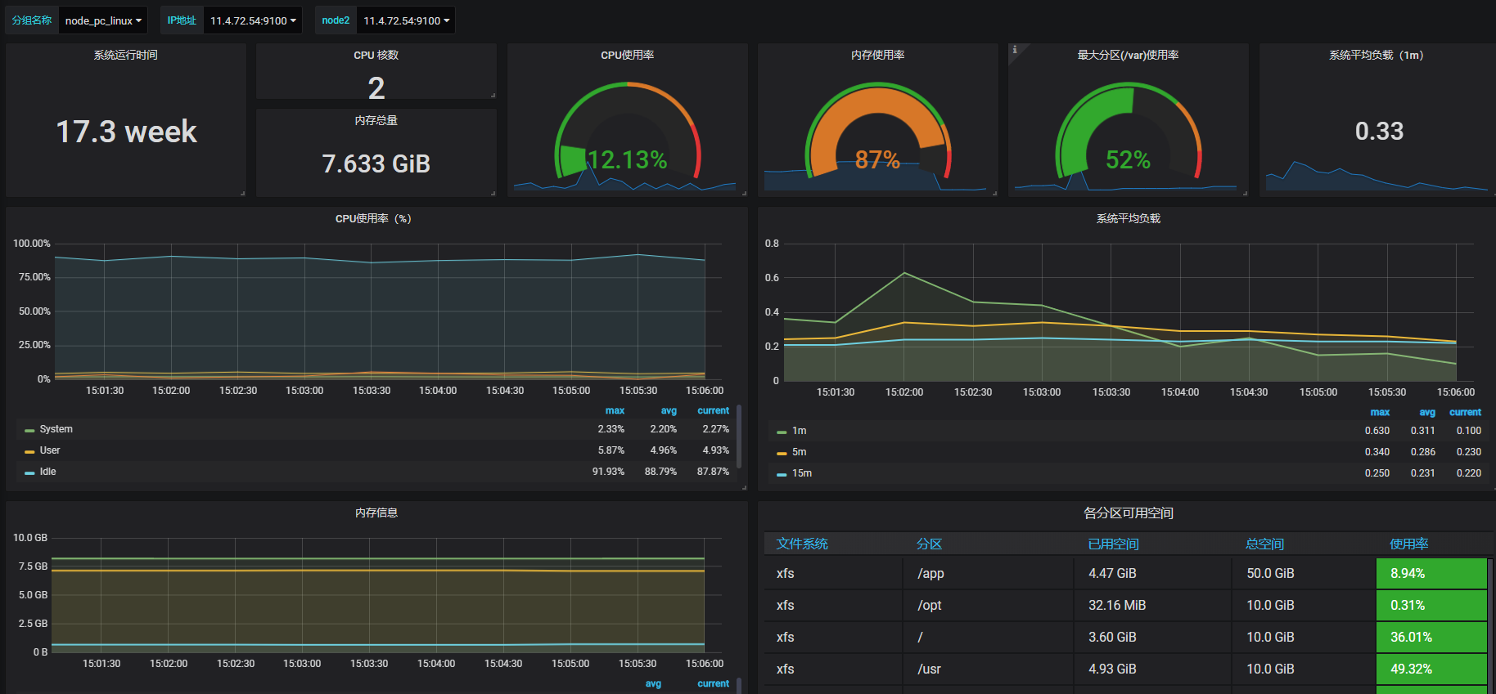Open the CPU 核数 panel title menu
1496x694 pixels.
(376, 55)
